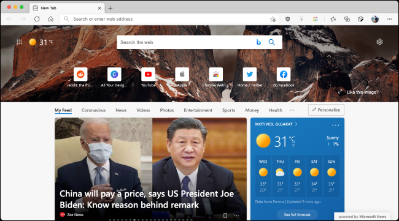This screenshot has width=399, height=221.
Task: Open the Twitter quick link tile
Action: pos(250,74)
